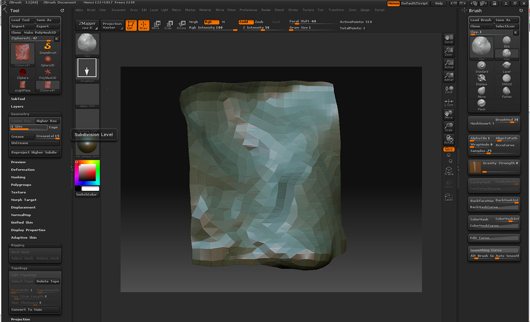This screenshot has width=530, height=322.
Task: Toggle the Mrgb paint mode
Action: (193, 22)
